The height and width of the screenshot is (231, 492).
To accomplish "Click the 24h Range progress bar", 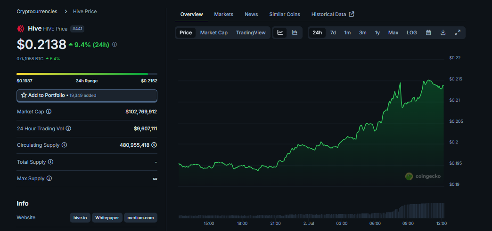I will [87, 74].
